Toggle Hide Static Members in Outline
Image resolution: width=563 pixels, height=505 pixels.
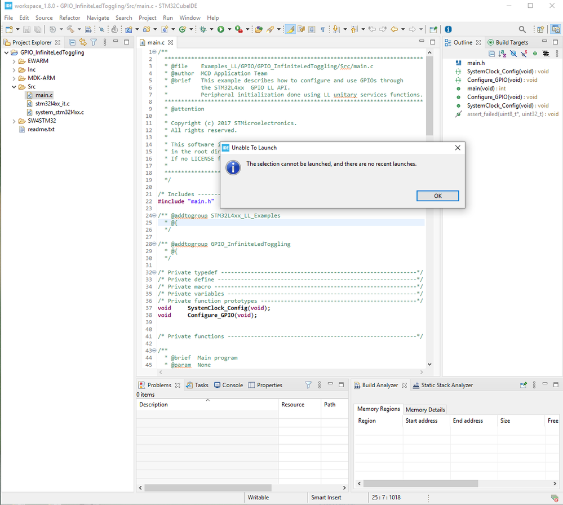524,54
